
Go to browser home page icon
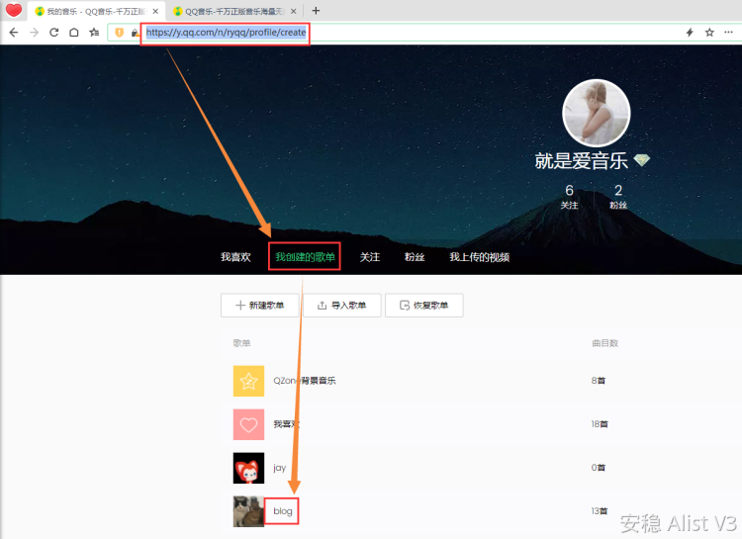point(73,32)
